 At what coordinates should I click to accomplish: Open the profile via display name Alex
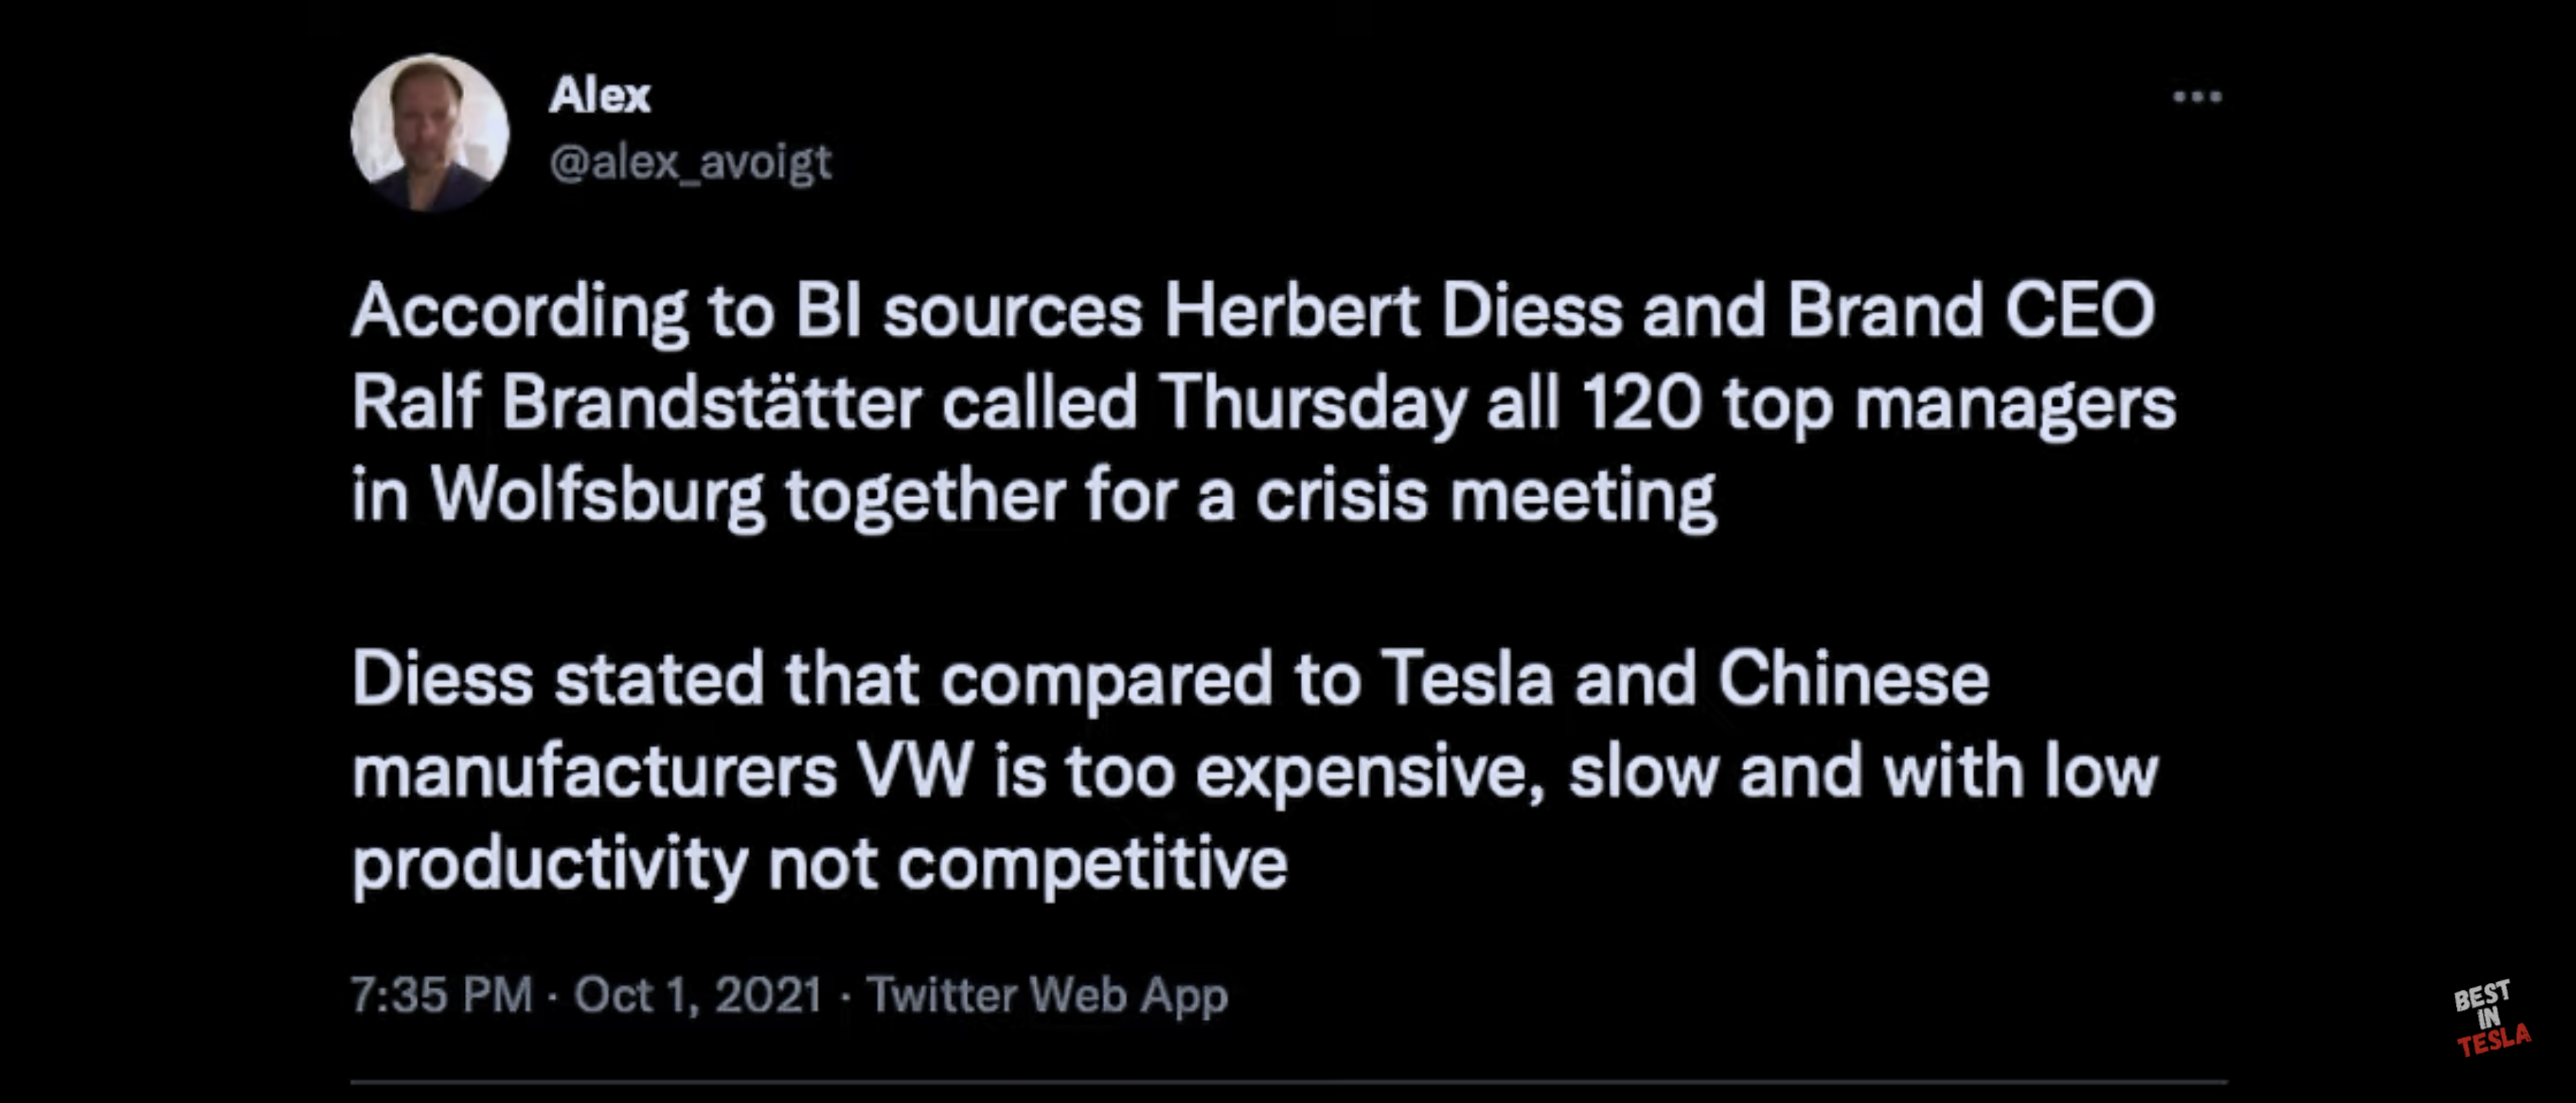tap(599, 96)
